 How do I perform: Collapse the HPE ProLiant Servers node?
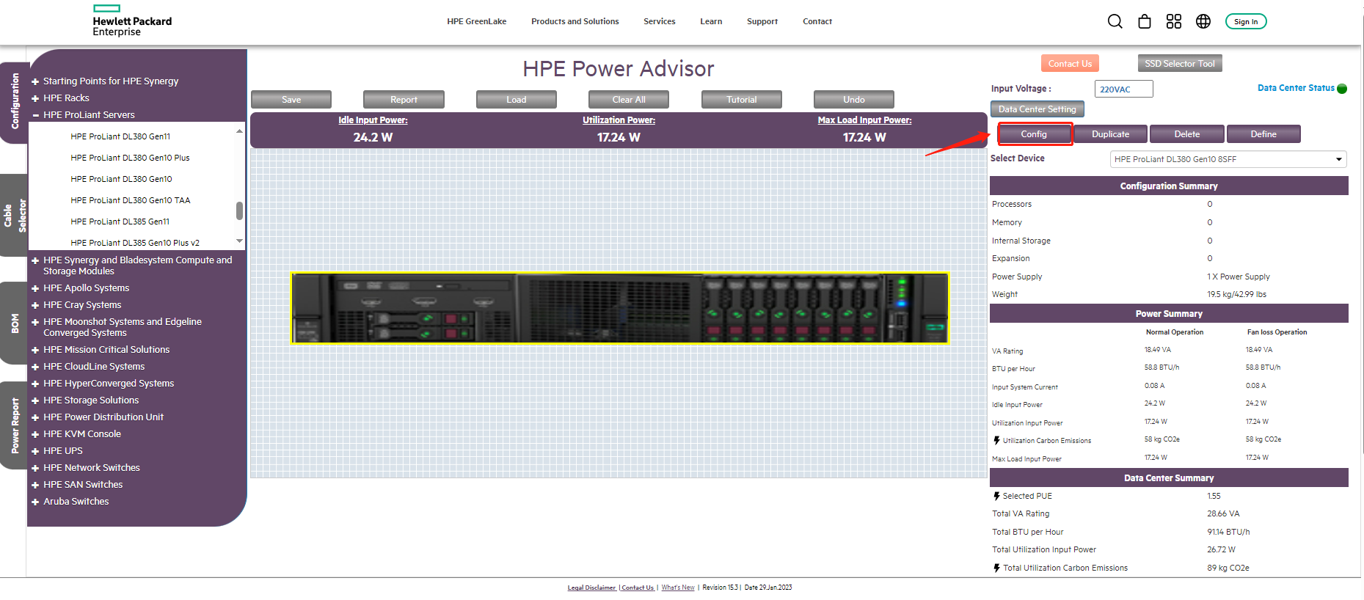click(35, 115)
